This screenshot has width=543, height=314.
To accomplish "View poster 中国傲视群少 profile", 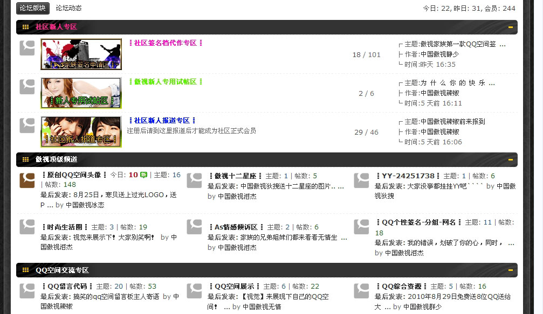I will 423,307.
